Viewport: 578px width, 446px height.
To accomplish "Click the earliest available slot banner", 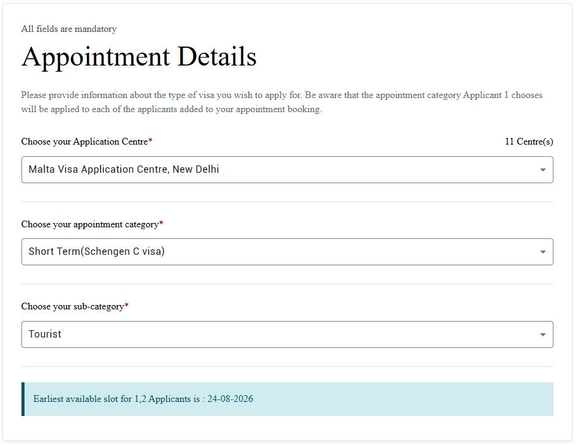I will [287, 399].
